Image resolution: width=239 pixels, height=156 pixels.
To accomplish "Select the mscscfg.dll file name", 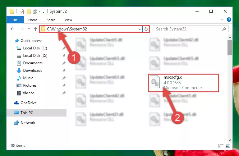I will 174,77.
